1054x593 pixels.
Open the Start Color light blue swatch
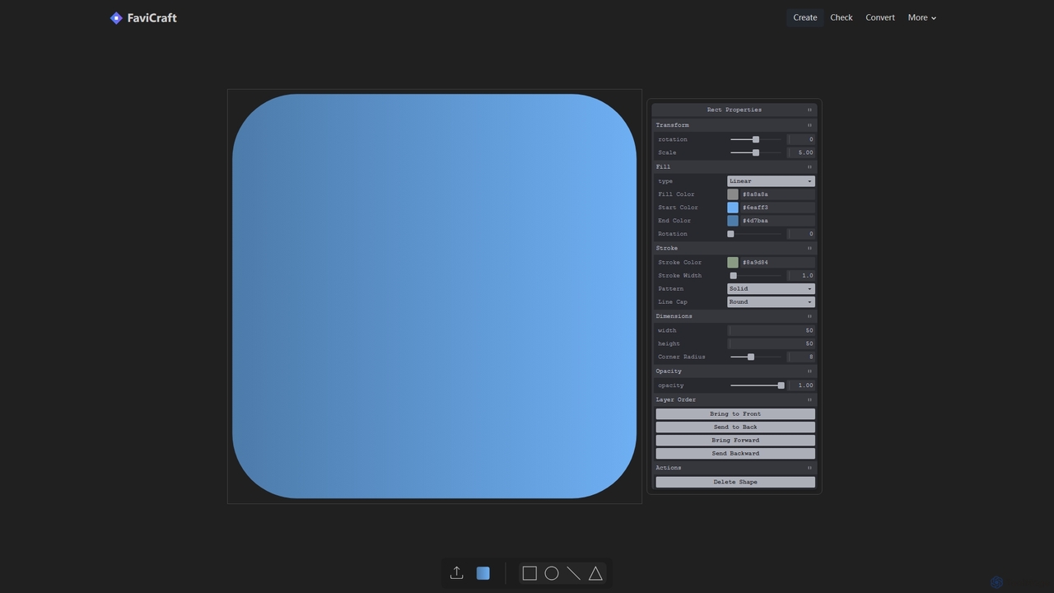click(x=733, y=208)
